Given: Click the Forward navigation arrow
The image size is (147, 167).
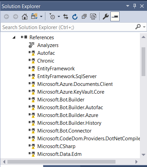Looking at the screenshot, I should (16, 17).
